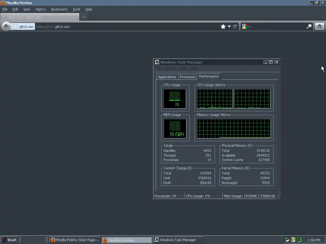
Task: Click Commit Charge Peak 306648
Action: [x=205, y=183]
